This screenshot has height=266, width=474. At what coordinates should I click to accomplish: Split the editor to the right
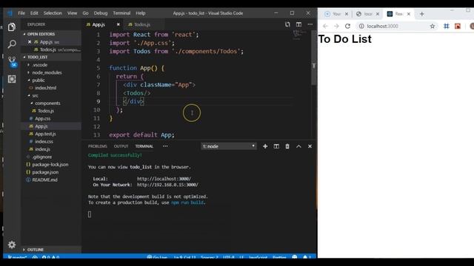pyautogui.click(x=298, y=24)
